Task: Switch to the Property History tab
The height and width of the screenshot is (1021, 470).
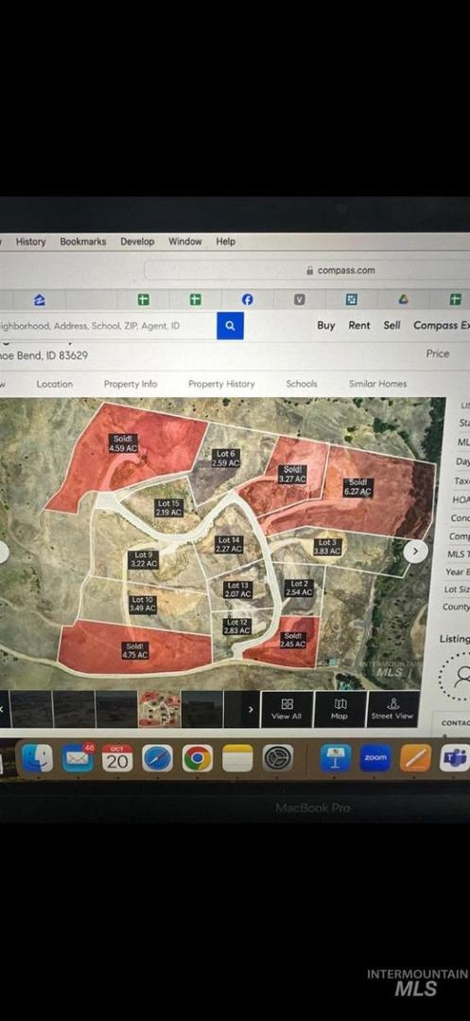Action: (x=221, y=384)
